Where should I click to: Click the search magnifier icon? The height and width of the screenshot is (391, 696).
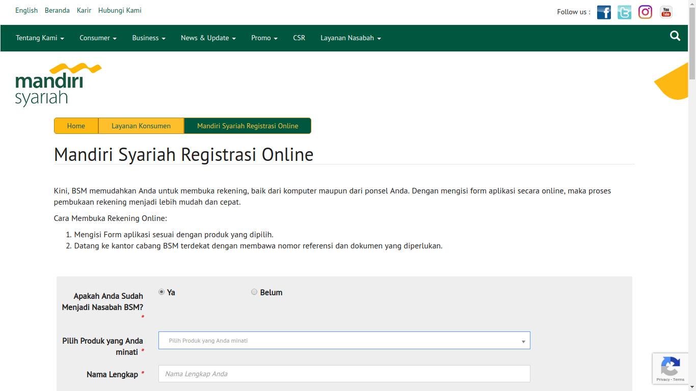(x=675, y=36)
